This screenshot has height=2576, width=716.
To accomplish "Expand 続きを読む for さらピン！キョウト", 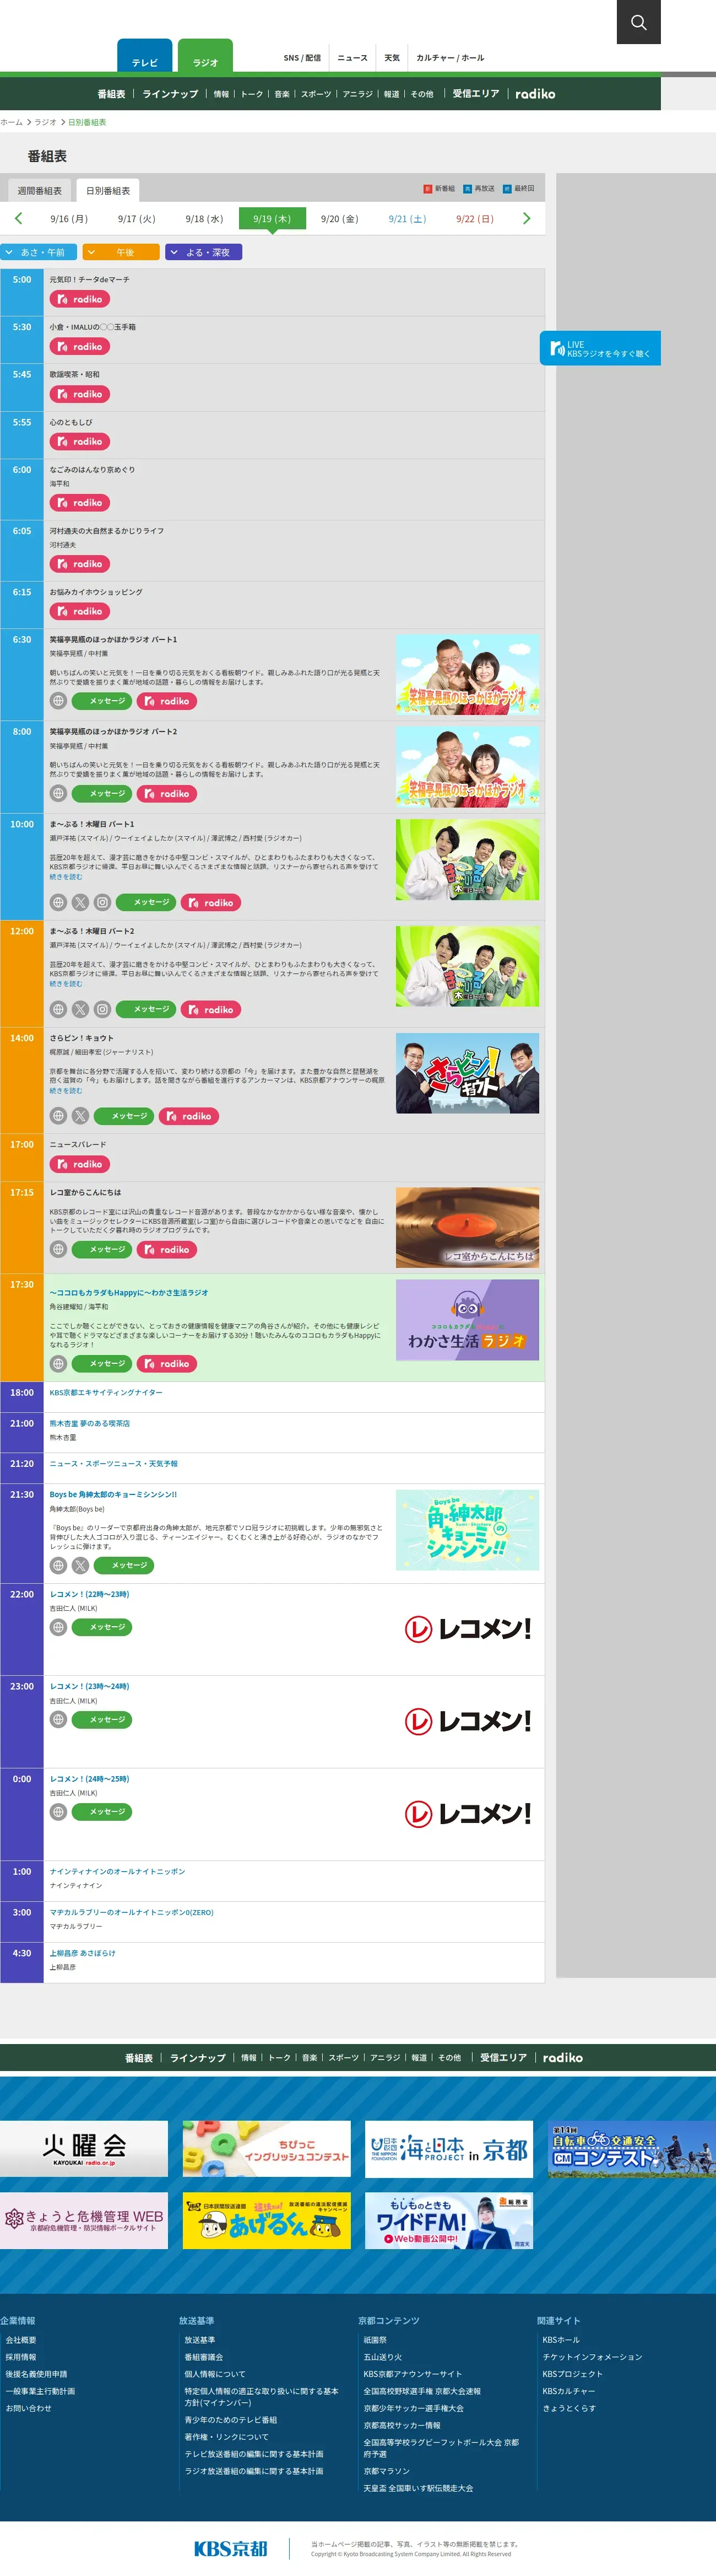I will [x=66, y=1090].
